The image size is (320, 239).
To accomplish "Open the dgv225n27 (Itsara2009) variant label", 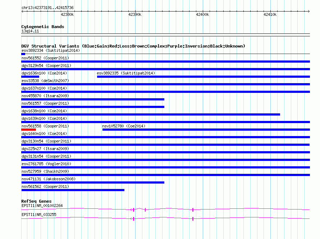I will tap(45, 149).
